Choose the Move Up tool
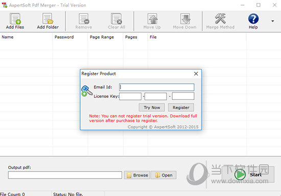 tap(152, 21)
